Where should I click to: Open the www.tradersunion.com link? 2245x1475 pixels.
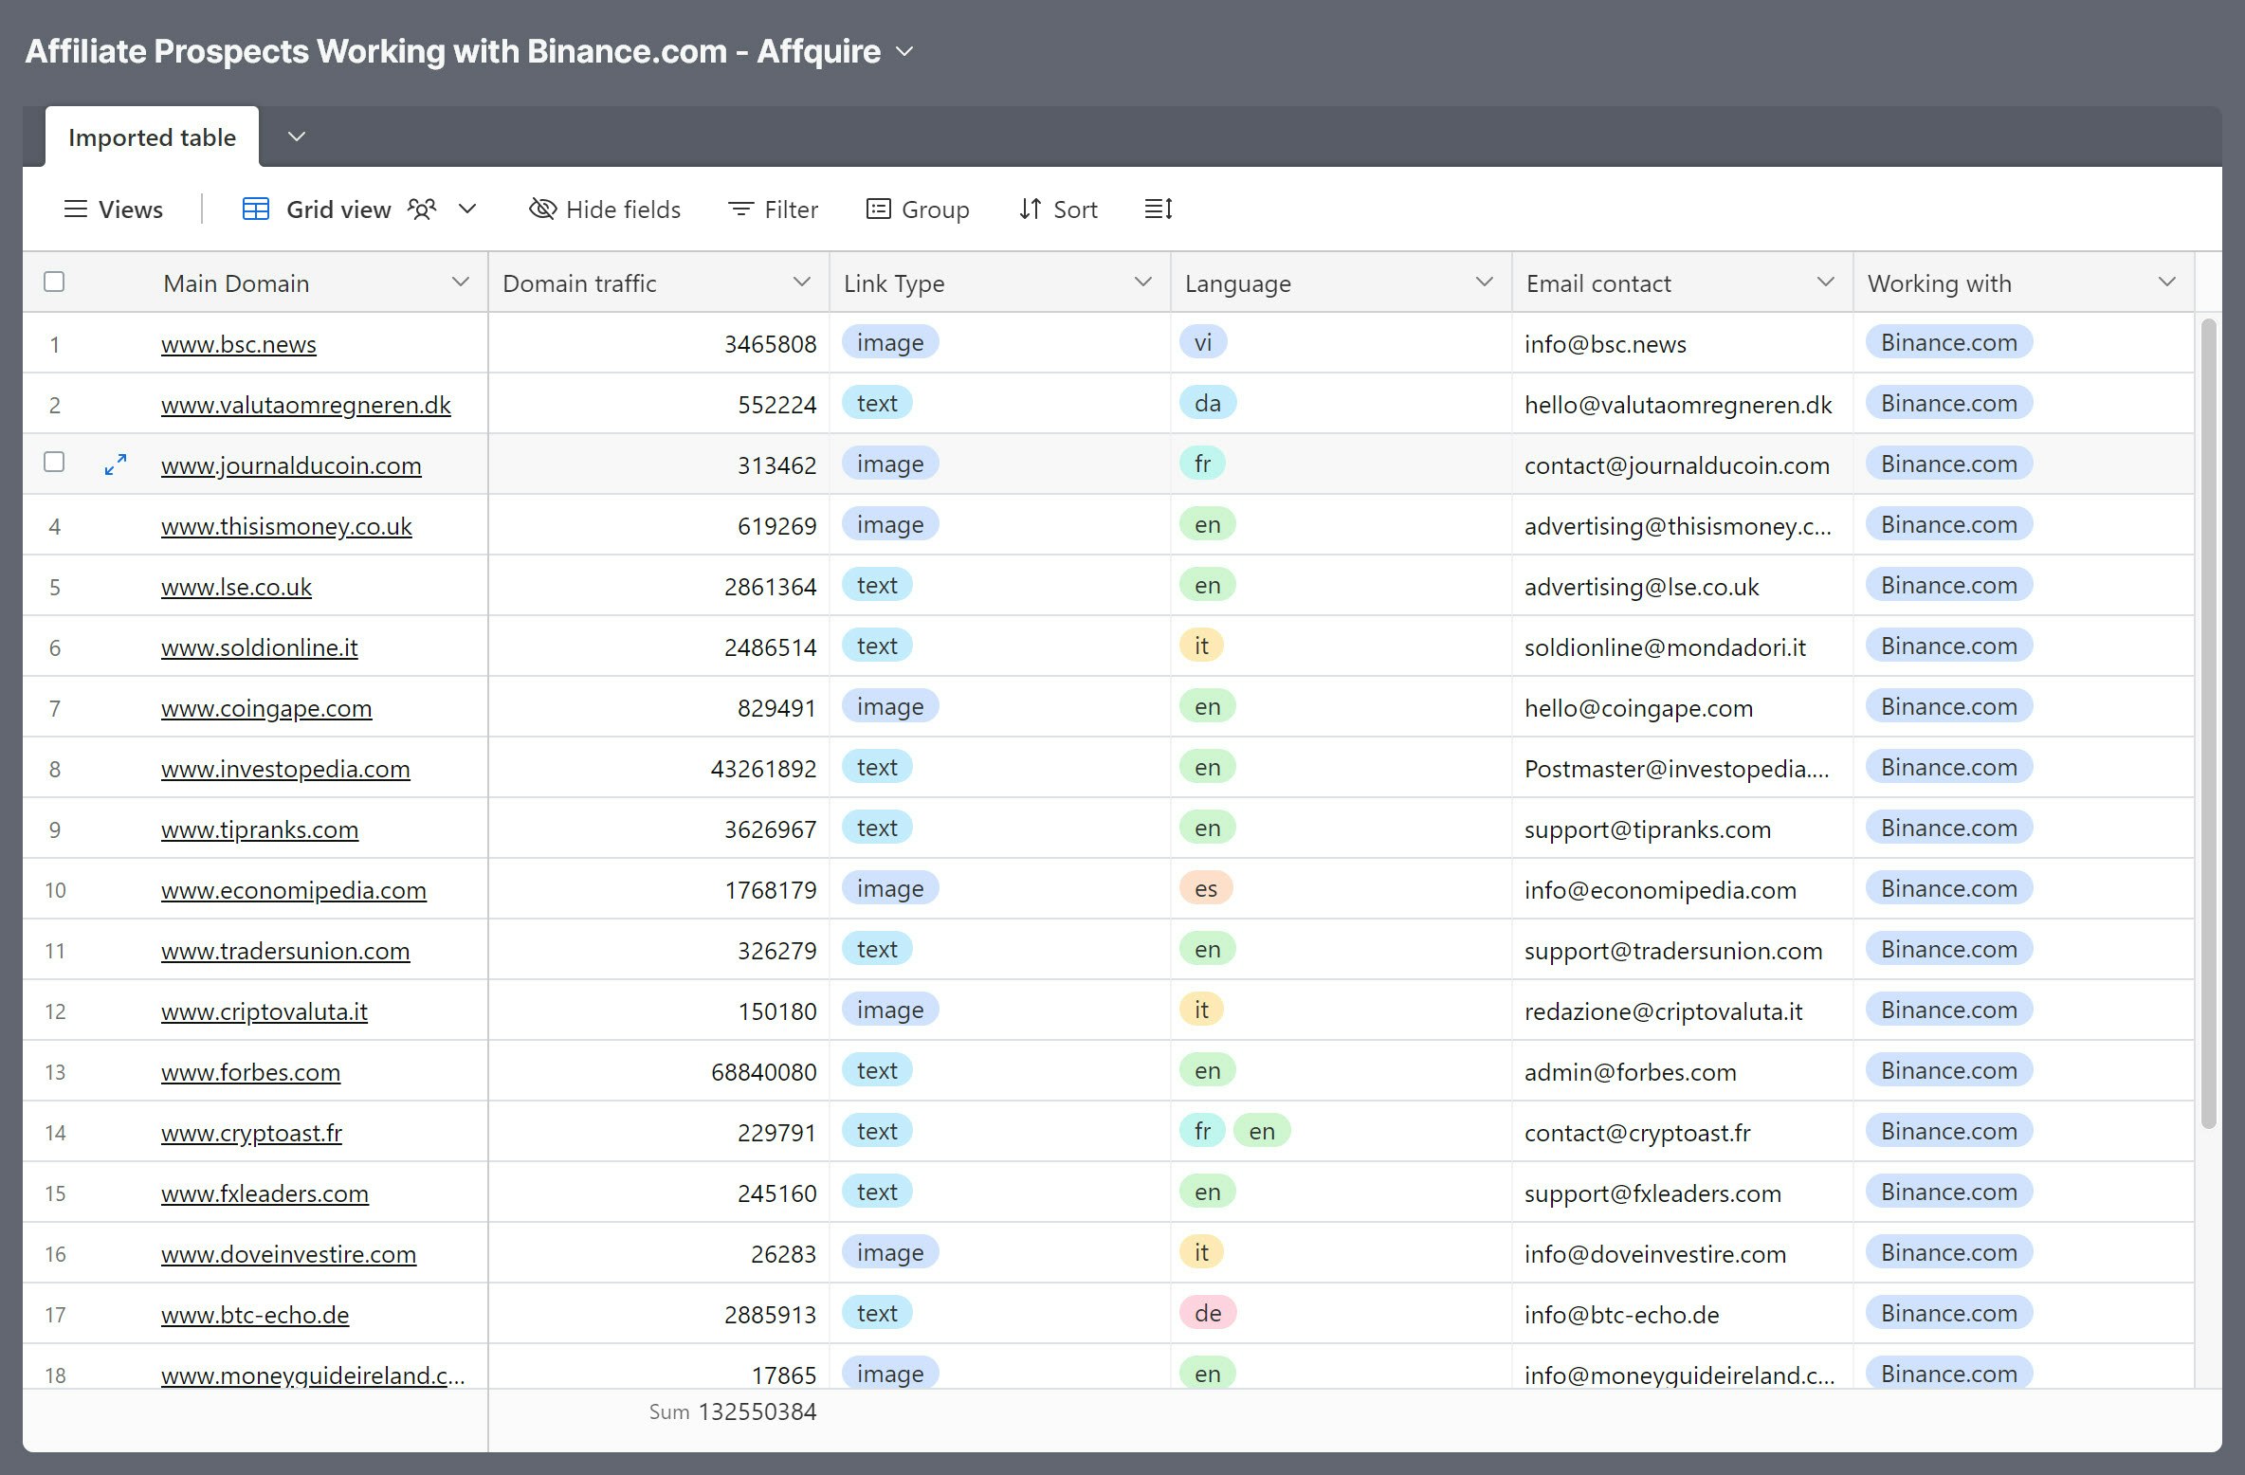[x=285, y=951]
